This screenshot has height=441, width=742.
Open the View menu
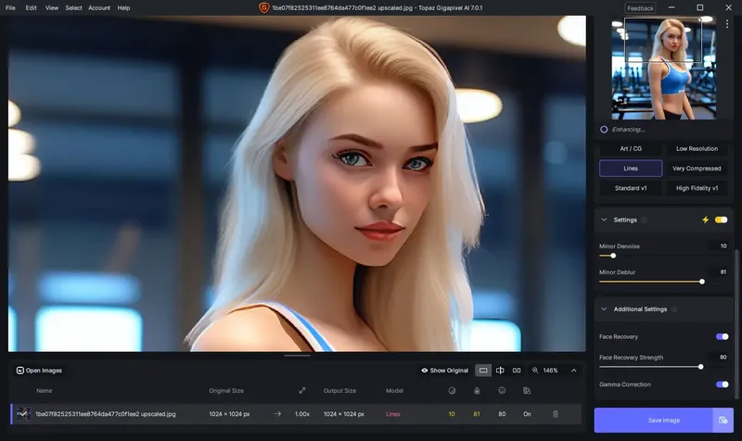click(52, 8)
